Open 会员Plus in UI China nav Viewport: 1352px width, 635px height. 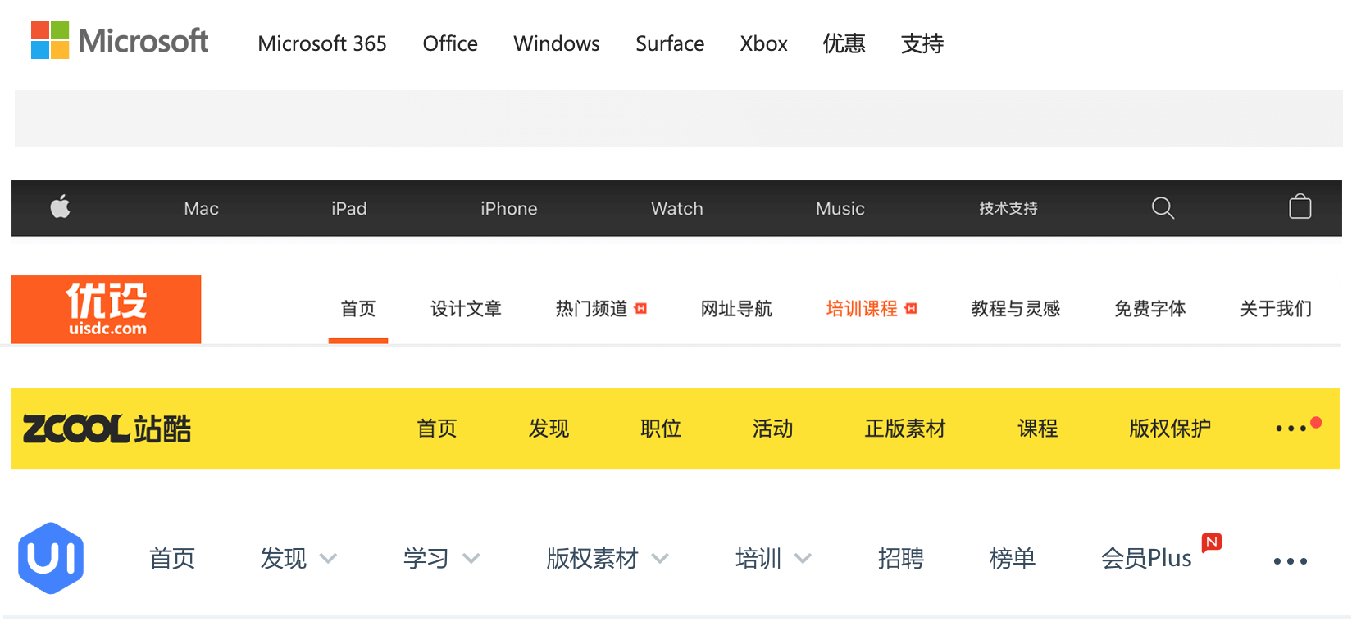pyautogui.click(x=1146, y=559)
